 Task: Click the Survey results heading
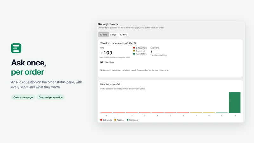click(x=108, y=24)
